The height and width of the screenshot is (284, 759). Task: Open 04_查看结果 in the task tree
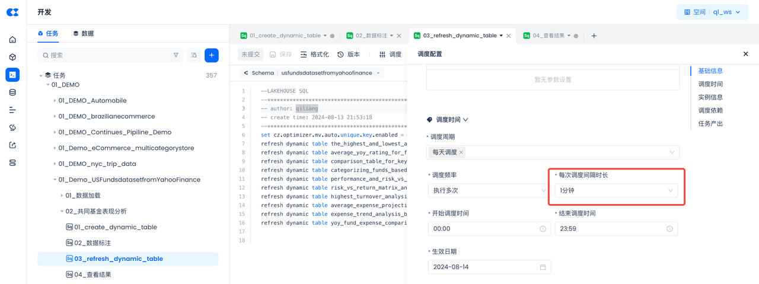[93, 275]
